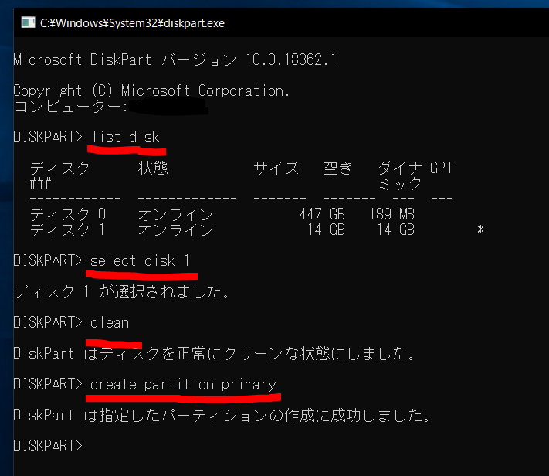Click the 空き column header
Viewport: 549px width, 476px height.
[338, 168]
